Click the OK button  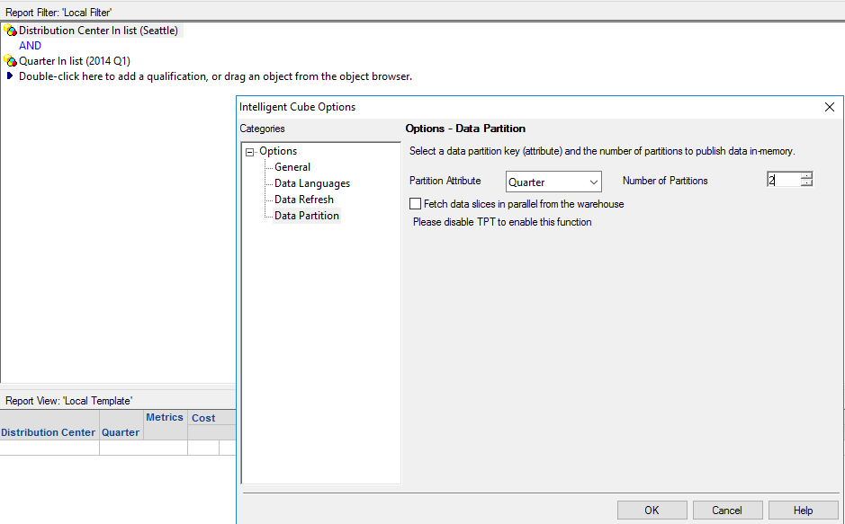coord(652,509)
